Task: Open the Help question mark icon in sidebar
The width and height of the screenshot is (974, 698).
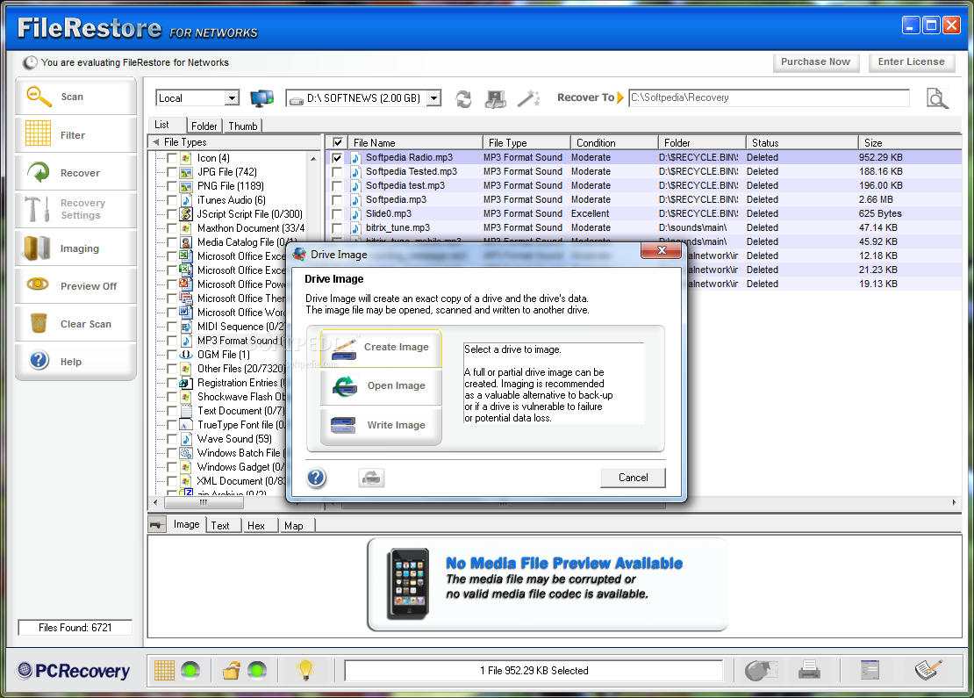Action: coord(39,360)
